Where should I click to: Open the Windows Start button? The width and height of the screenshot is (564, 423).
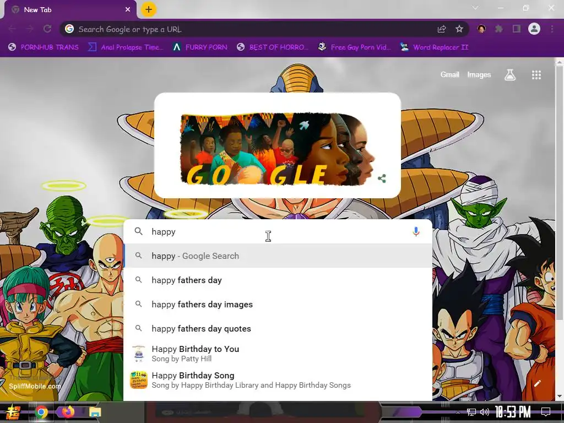click(13, 412)
